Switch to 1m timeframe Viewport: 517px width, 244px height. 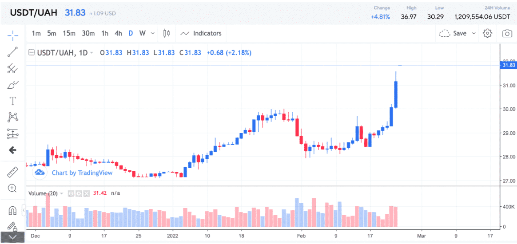point(36,33)
